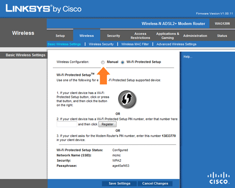Click the large Wireless section title

pos(23,33)
